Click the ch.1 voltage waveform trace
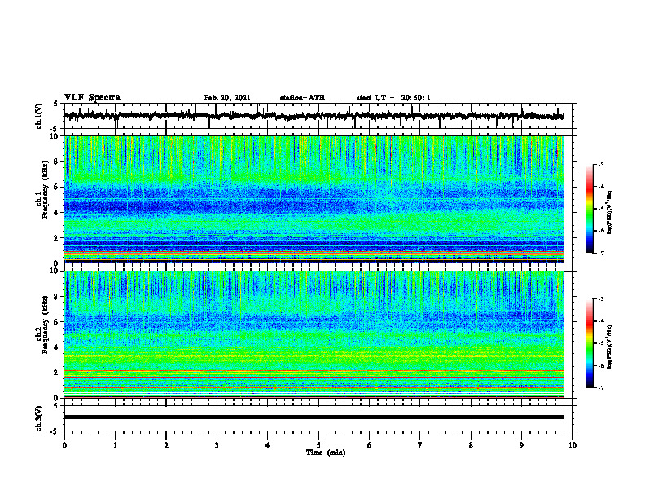 tap(314, 116)
